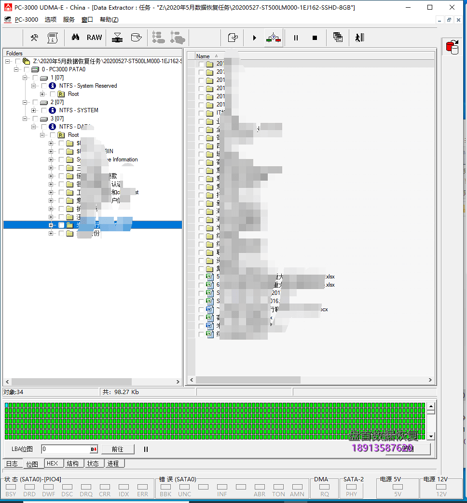Collapse the 2 [07] partition node
Screen dimensions: 467x503
[x=25, y=102]
